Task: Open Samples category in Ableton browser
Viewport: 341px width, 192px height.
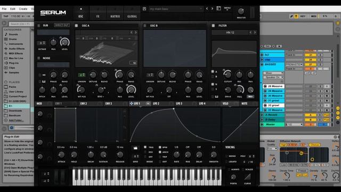Action: [14, 73]
